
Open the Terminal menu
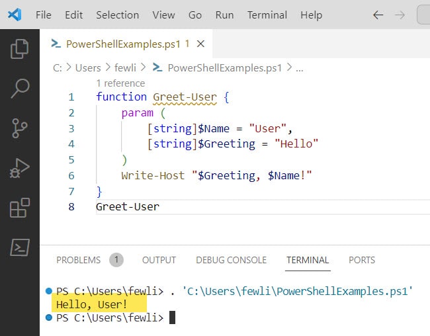point(267,15)
